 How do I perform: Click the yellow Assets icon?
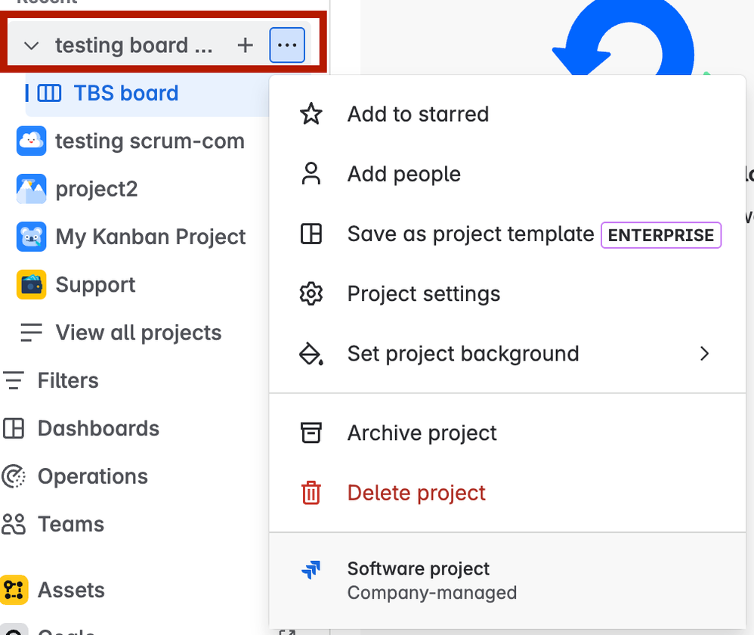(x=14, y=590)
